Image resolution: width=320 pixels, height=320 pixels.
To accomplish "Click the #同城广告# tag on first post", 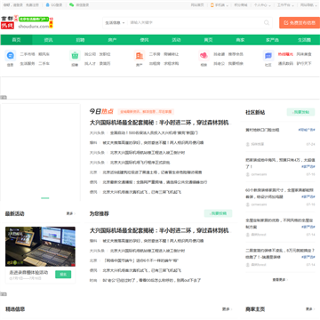I will [307, 130].
